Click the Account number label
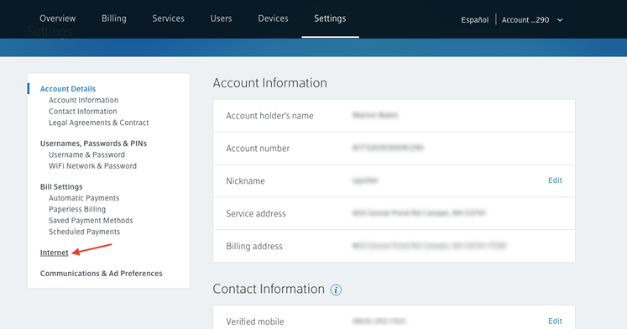 coord(258,149)
